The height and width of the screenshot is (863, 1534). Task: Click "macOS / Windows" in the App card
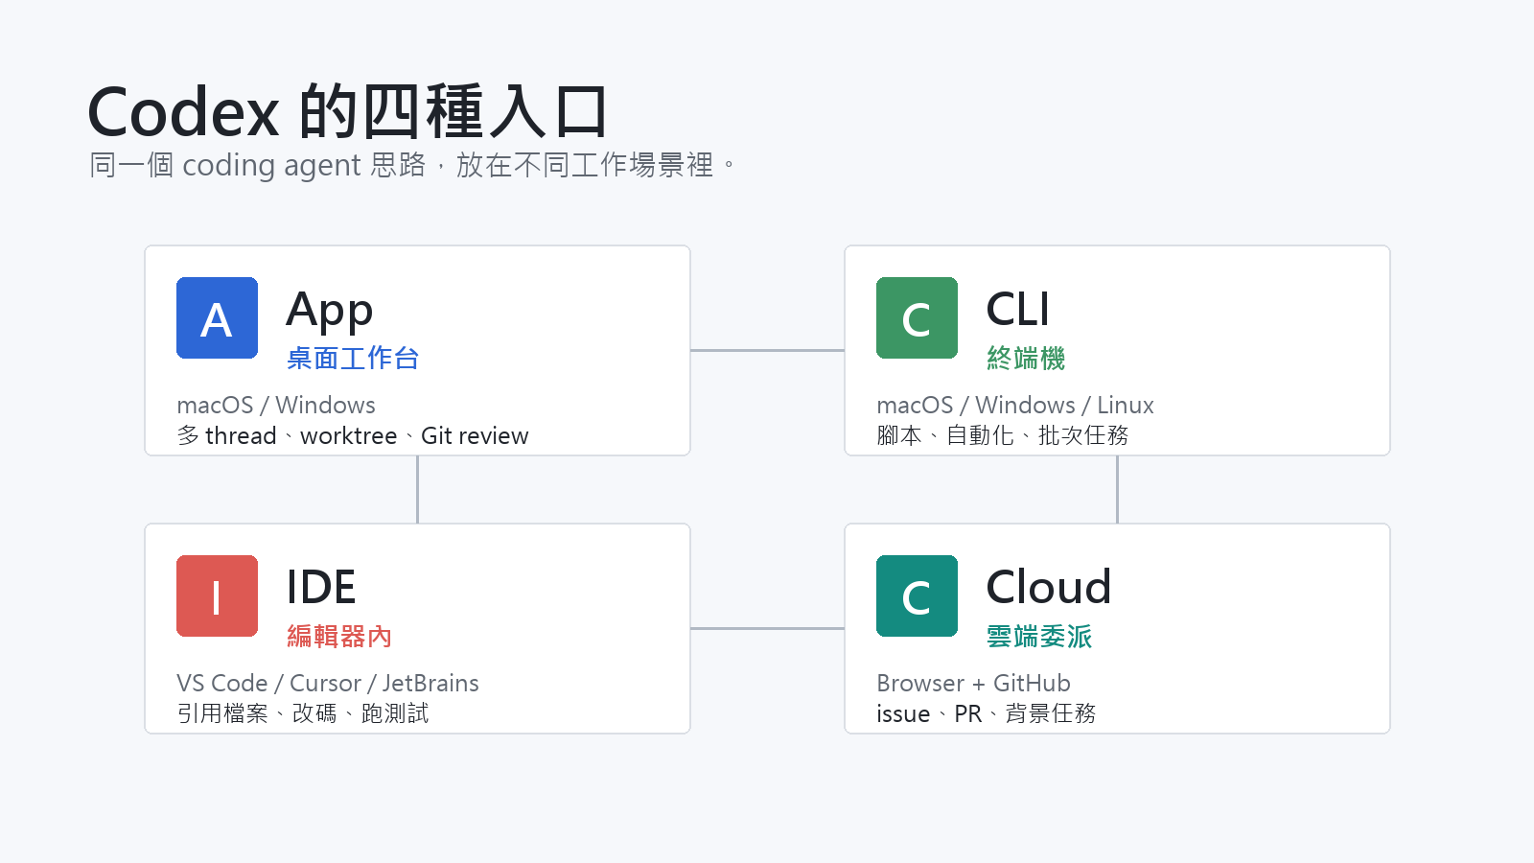click(276, 405)
